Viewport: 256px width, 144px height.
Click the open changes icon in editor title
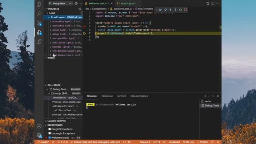point(208,4)
